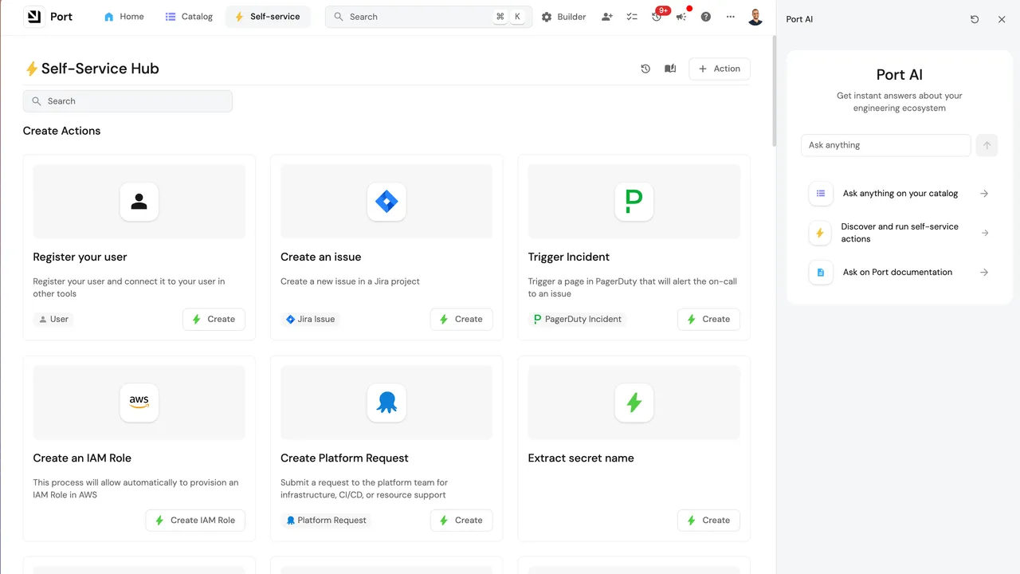The width and height of the screenshot is (1020, 574).
Task: Open the checklist tasks icon
Action: [632, 17]
